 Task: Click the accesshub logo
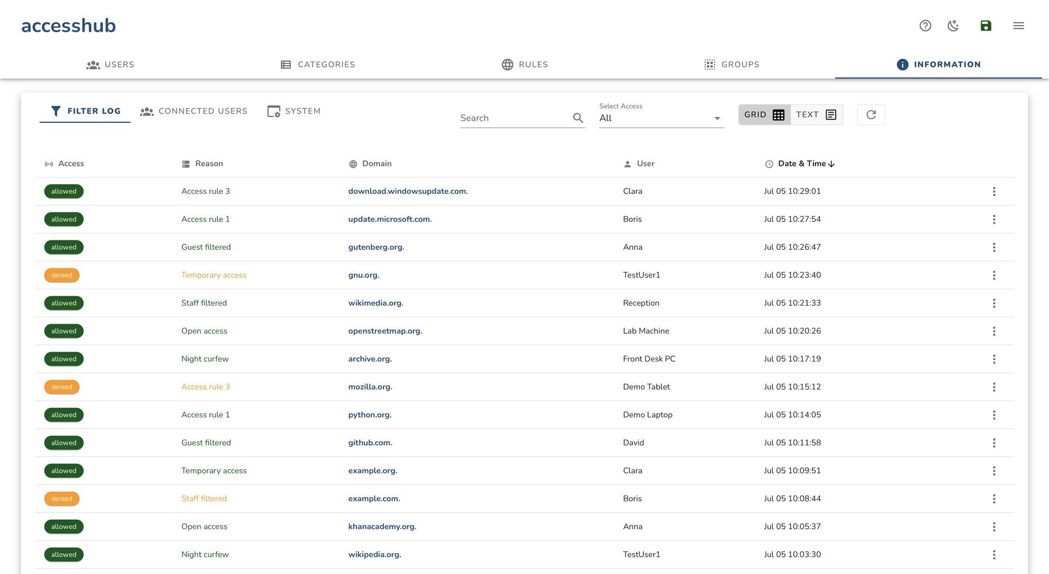tap(68, 26)
